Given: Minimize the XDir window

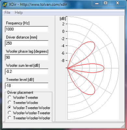Looking at the screenshot, I should 97,3.
